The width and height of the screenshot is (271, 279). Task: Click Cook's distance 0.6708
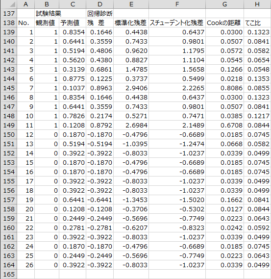[225, 125]
